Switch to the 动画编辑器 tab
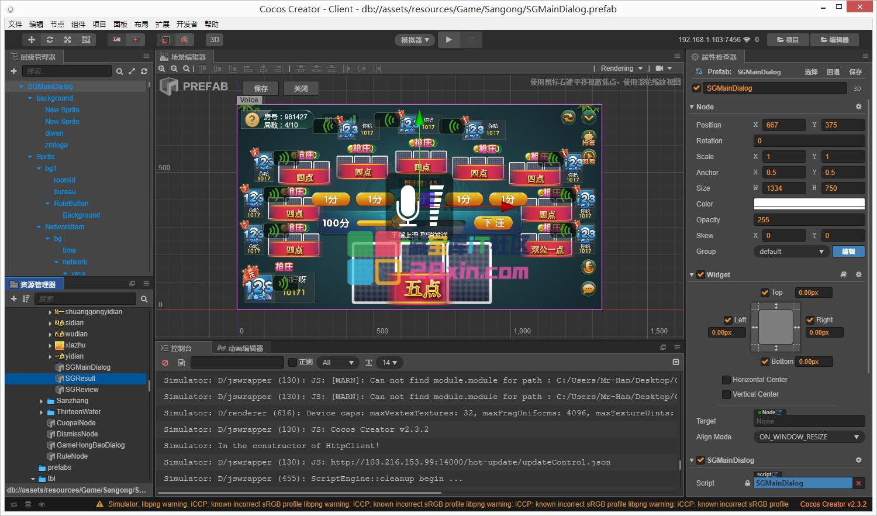Image resolution: width=877 pixels, height=516 pixels. coord(240,348)
